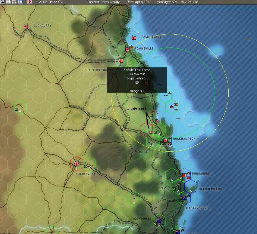The image size is (257, 234).
Task: Select the Japanese base flag at Bowen
Action: pyautogui.click(x=146, y=84)
